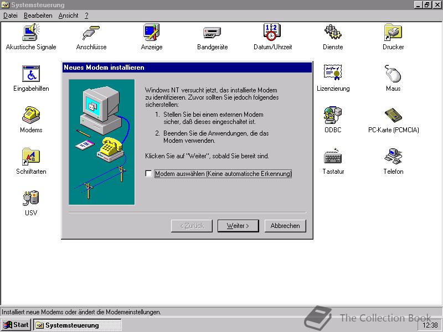The image size is (443, 332).
Task: Click the Weiter > button
Action: point(238,226)
